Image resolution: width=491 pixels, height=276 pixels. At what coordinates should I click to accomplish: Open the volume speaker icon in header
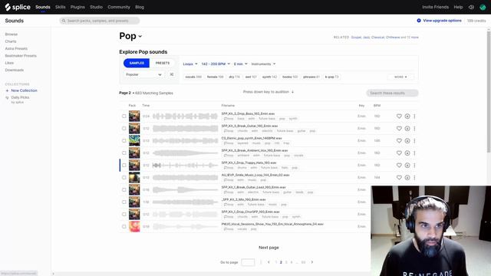pyautogui.click(x=471, y=7)
